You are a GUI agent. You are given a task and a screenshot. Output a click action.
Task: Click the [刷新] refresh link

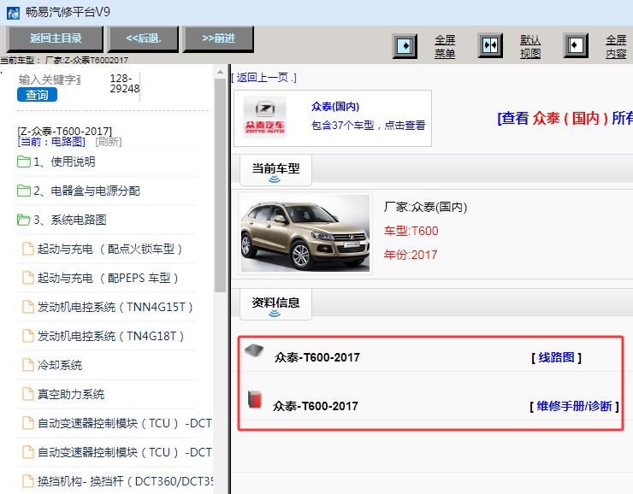[x=108, y=142]
